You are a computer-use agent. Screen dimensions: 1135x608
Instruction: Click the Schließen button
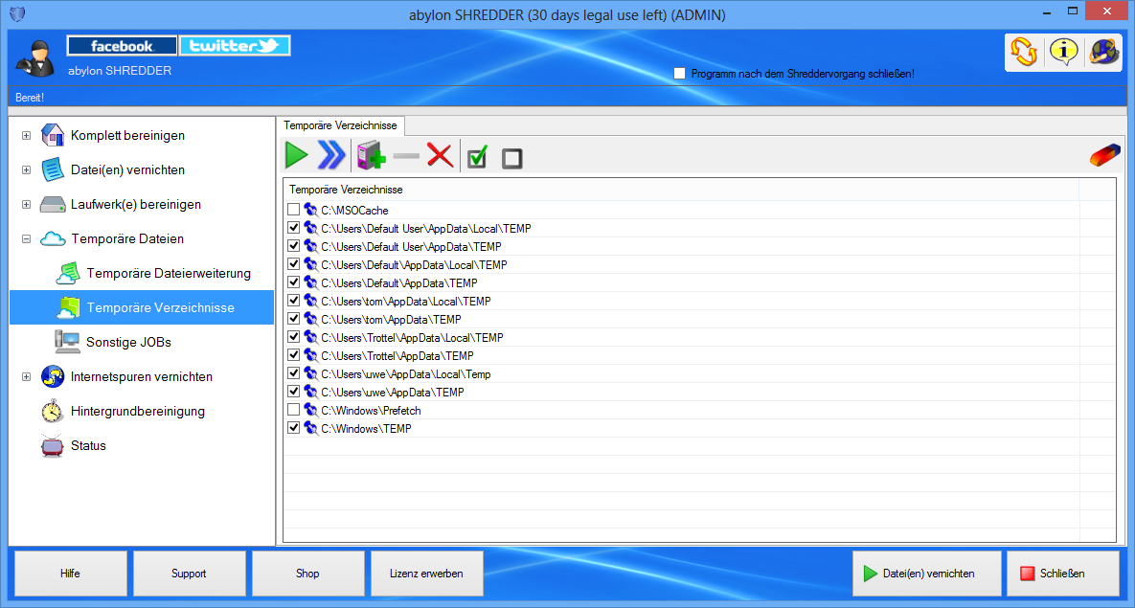pyautogui.click(x=1062, y=574)
